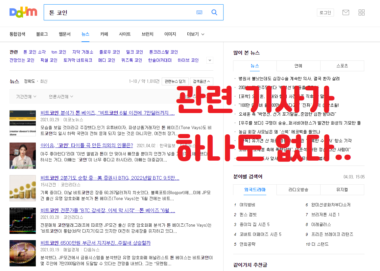Sort news by 정확도
Screen dimensions: 380x271
tap(29, 81)
